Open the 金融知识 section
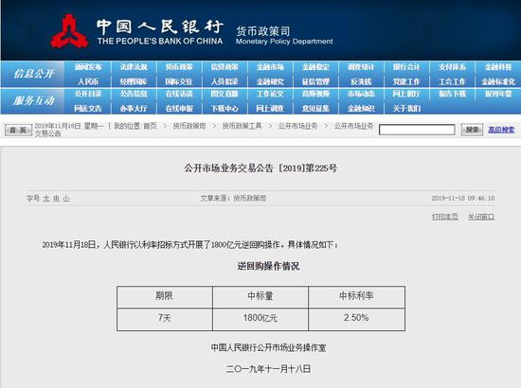521x388 pixels. 361,109
